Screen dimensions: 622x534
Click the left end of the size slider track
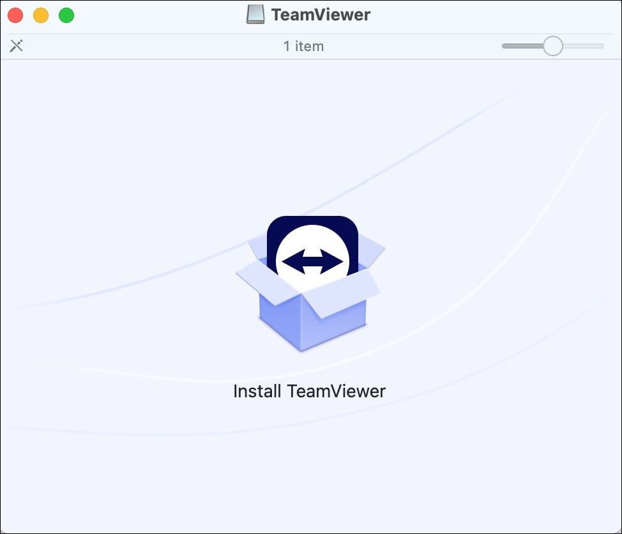click(505, 46)
